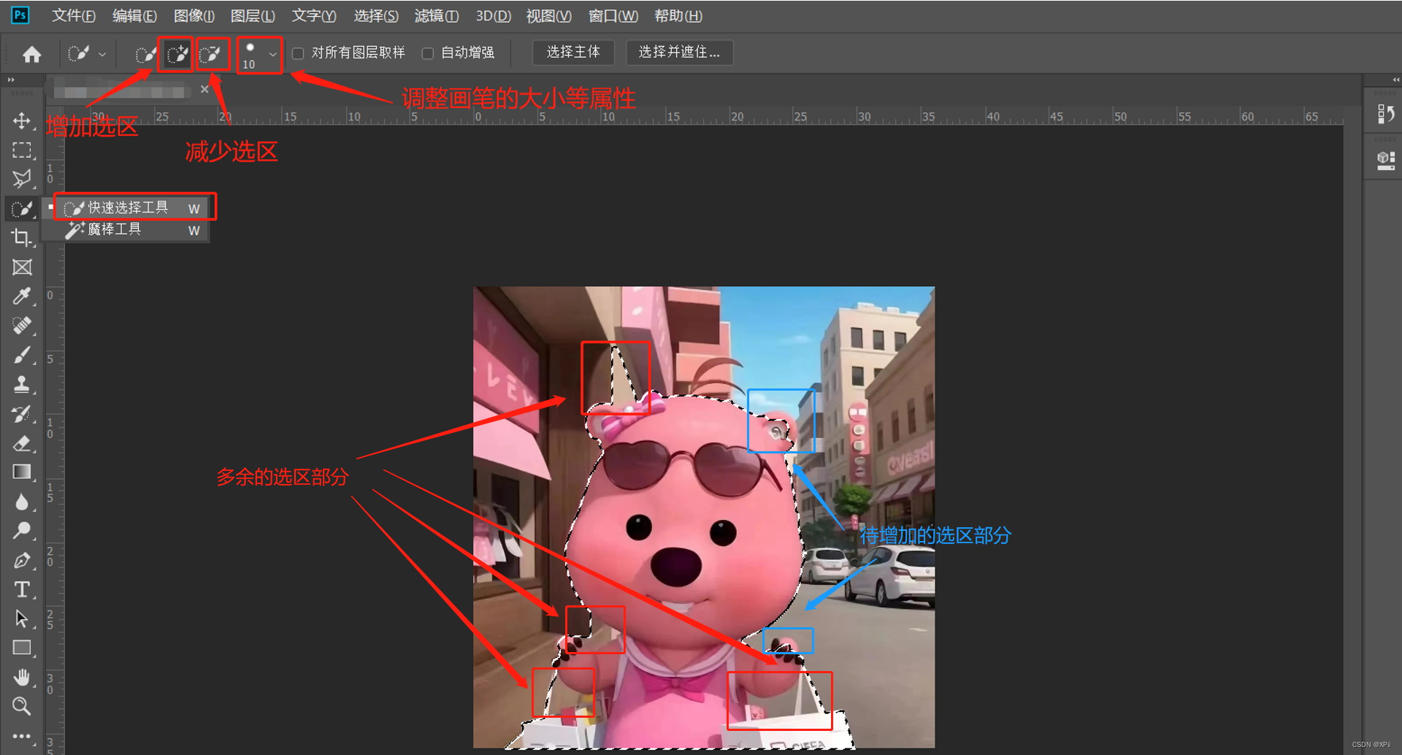
Task: Select the Eyedropper tool
Action: (x=22, y=296)
